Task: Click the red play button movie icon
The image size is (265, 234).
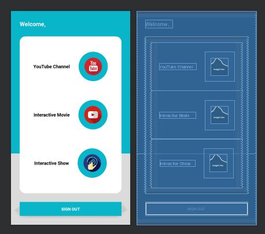Action: pyautogui.click(x=93, y=115)
